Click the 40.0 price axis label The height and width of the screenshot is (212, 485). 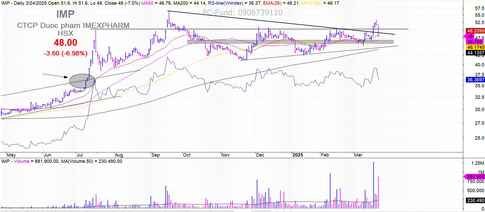point(479,65)
